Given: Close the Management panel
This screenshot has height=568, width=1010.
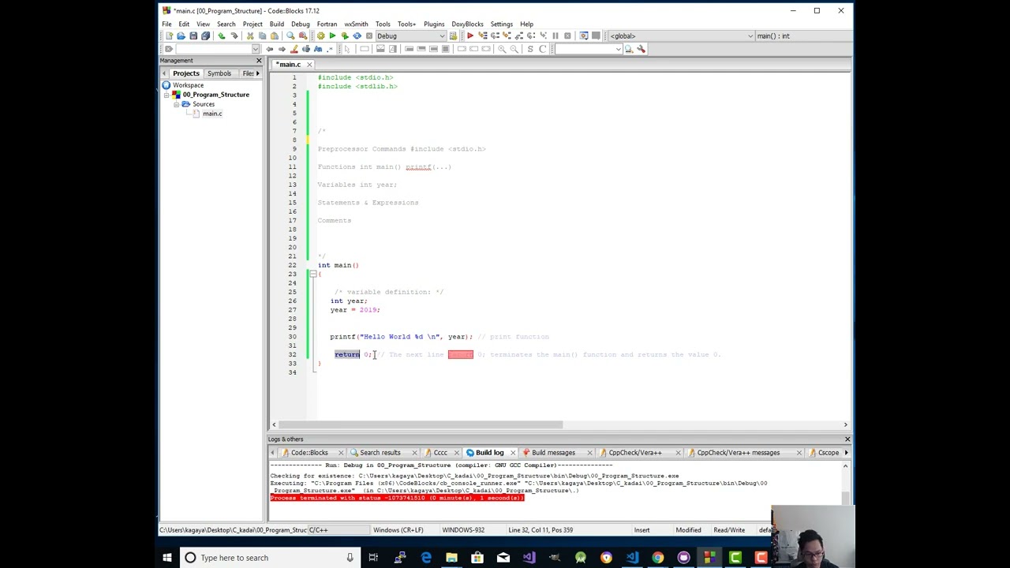Looking at the screenshot, I should 258,61.
